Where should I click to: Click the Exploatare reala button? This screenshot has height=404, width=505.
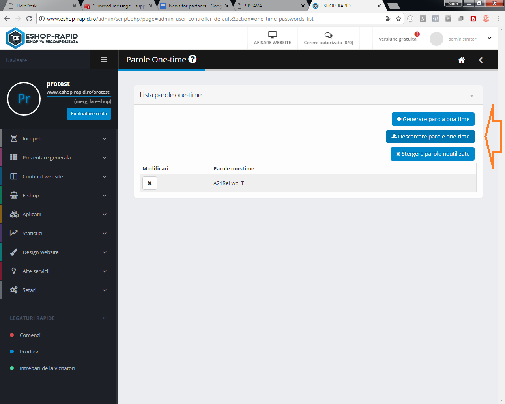coord(89,114)
